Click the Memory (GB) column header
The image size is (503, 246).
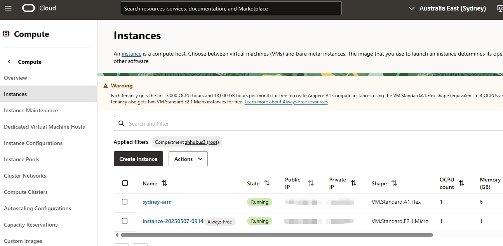click(x=490, y=183)
